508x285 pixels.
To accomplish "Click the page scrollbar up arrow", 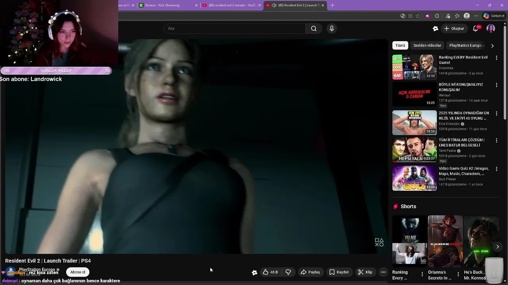I will tap(505, 24).
